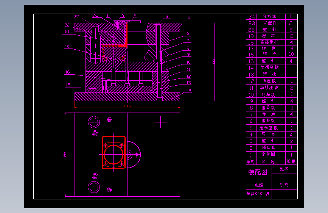Click the cross mark in plan view

tap(160, 122)
